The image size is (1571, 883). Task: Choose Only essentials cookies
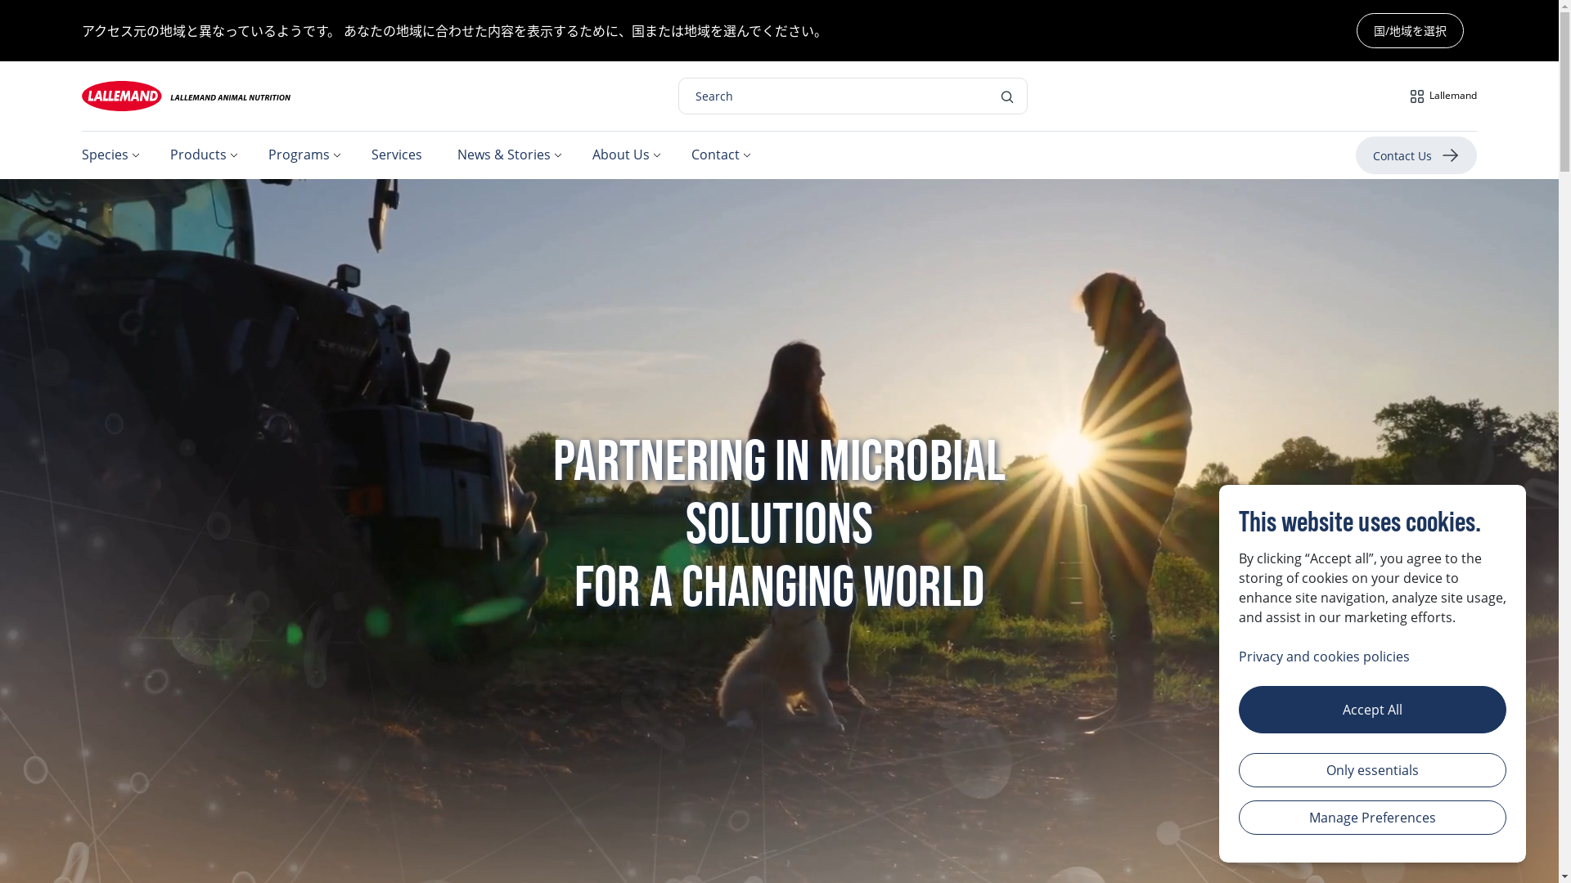[x=1371, y=770]
